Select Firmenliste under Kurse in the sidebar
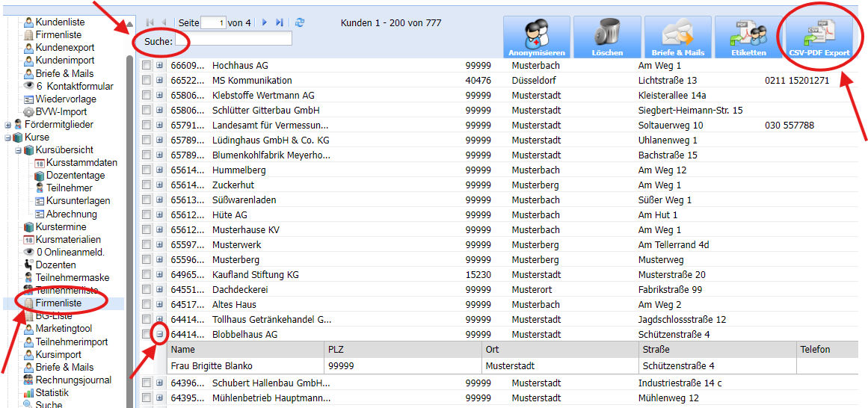The width and height of the screenshot is (868, 408). click(x=58, y=303)
